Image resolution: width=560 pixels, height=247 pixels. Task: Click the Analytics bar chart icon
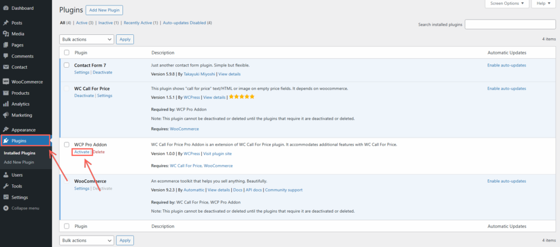pos(5,104)
